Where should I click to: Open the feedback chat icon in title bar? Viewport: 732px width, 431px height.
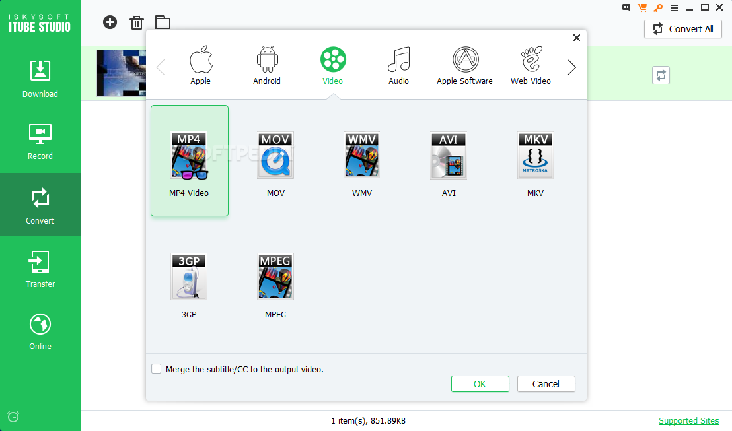(x=626, y=7)
